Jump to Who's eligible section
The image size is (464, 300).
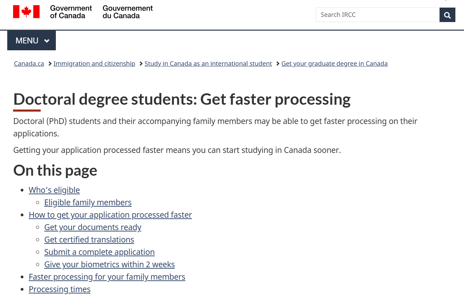click(x=54, y=190)
